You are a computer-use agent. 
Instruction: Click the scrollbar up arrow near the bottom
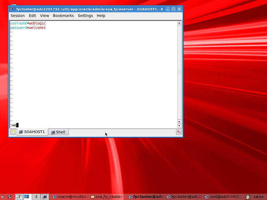[179, 122]
